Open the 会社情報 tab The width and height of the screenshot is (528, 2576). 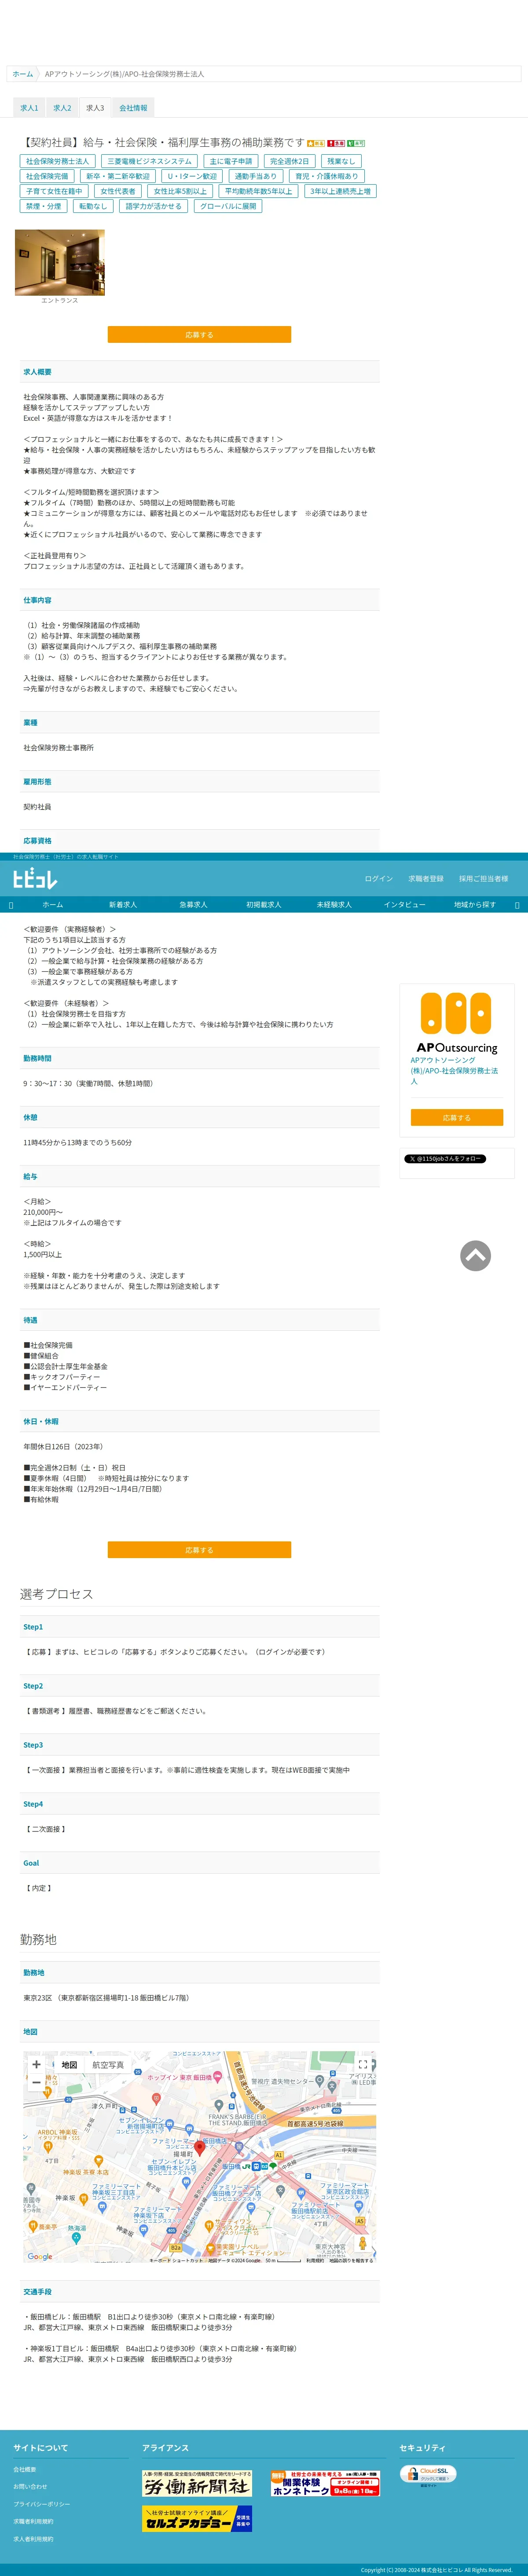(x=133, y=108)
